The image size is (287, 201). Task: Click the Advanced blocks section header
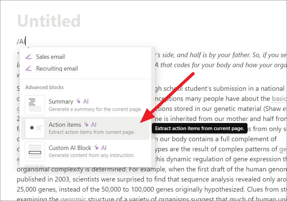coord(45,87)
